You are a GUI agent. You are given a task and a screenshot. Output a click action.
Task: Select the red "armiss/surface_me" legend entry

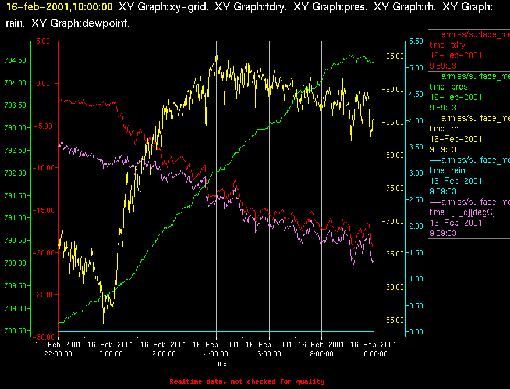470,34
